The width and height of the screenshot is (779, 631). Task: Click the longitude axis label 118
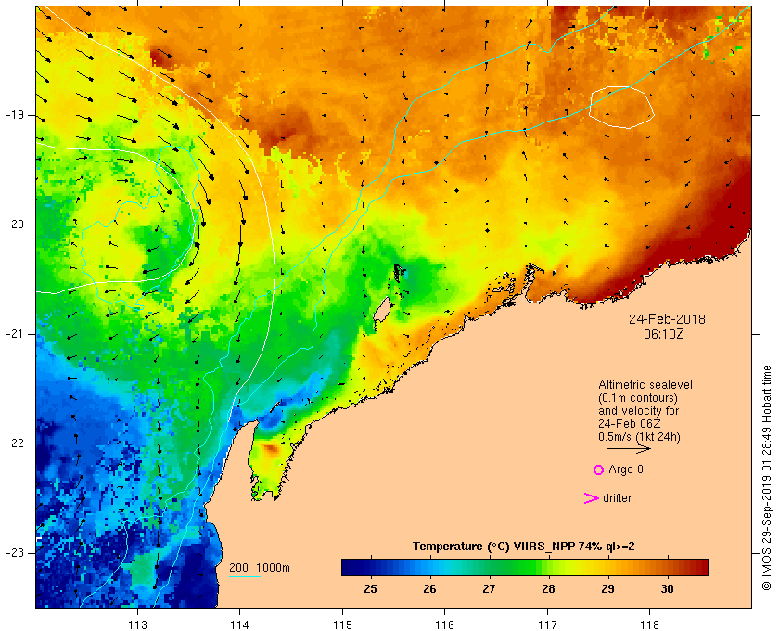pyautogui.click(x=650, y=625)
